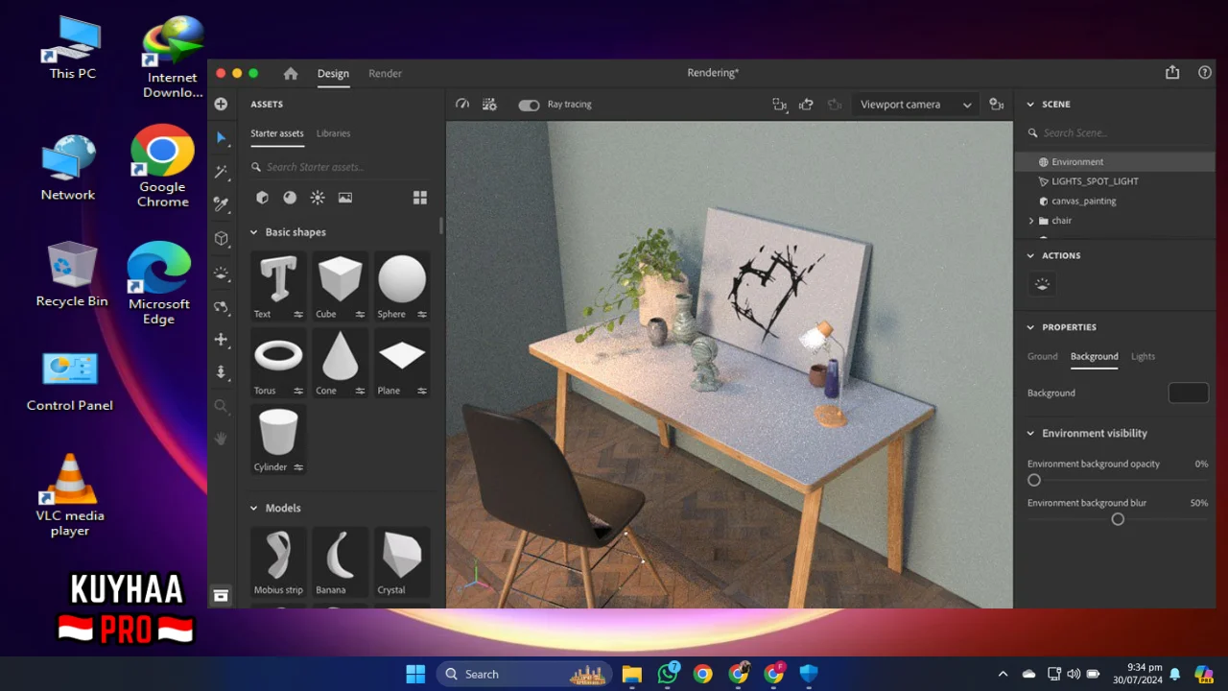Click the cube tool in left toolbar

pyautogui.click(x=221, y=238)
